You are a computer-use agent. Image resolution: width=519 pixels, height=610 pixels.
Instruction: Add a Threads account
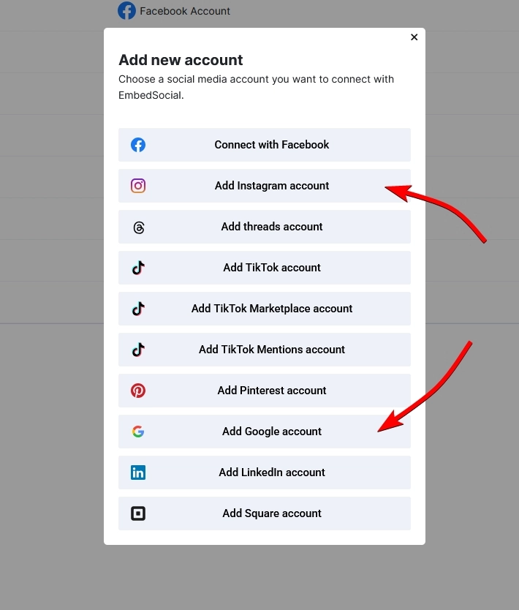pos(271,227)
